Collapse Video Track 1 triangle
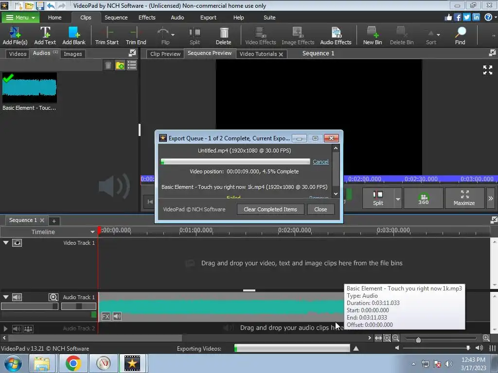Screen dimensions: 498x373 click(6, 243)
